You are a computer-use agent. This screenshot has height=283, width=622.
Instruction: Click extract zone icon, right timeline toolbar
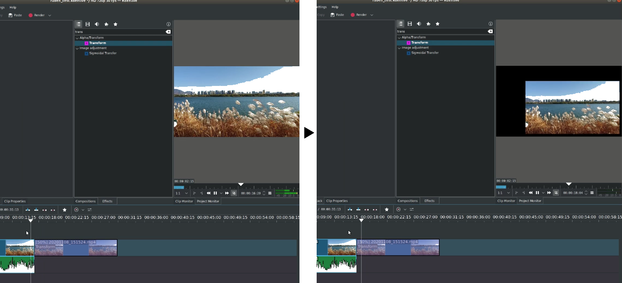(x=366, y=209)
